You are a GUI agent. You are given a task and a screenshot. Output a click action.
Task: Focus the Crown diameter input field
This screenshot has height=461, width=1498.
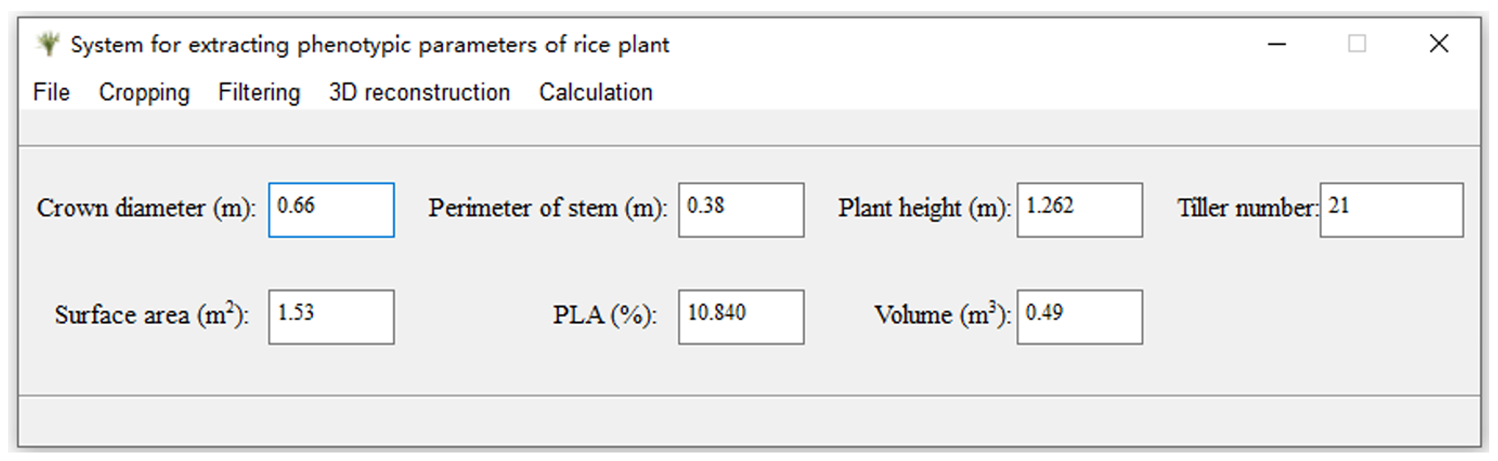tap(332, 210)
